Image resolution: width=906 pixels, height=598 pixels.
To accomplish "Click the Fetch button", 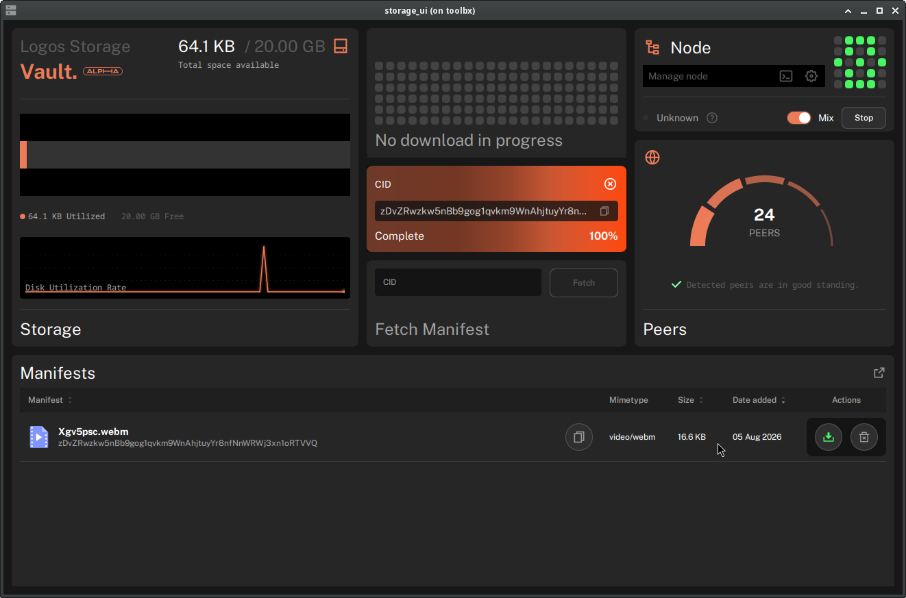I will click(x=584, y=282).
